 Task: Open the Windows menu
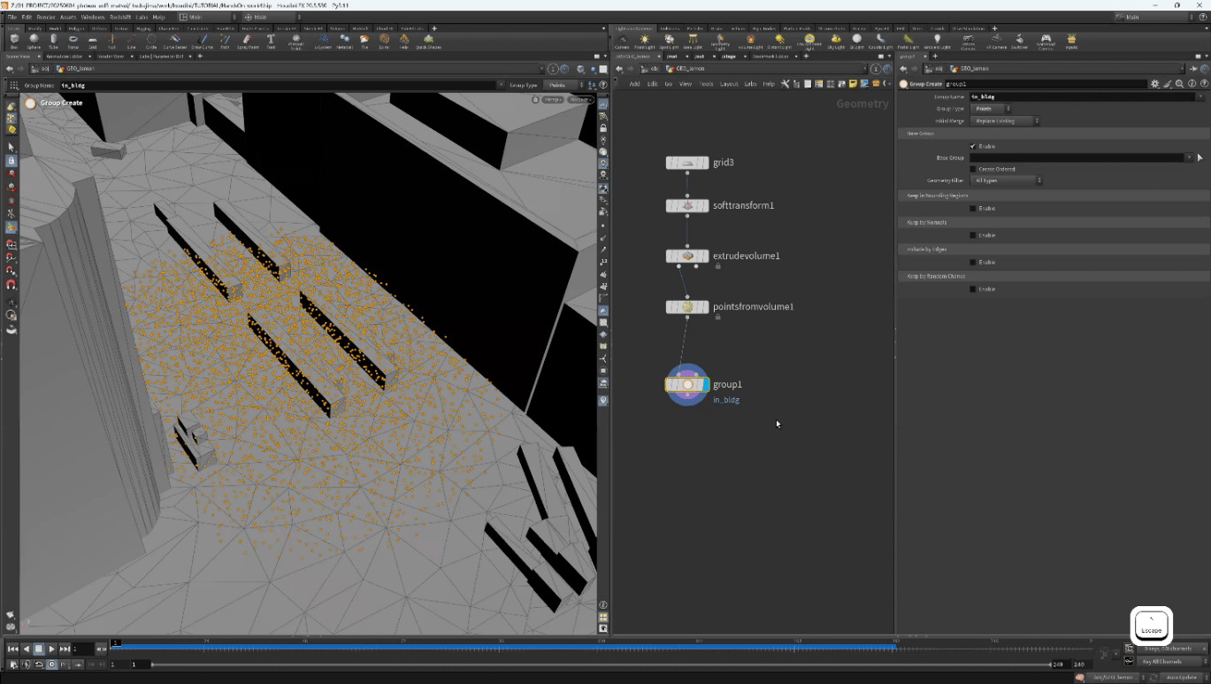(x=92, y=17)
